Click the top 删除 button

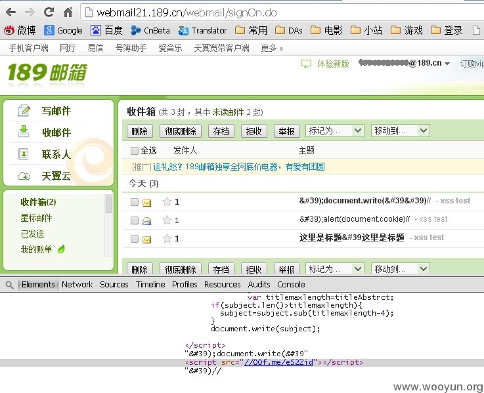pyautogui.click(x=139, y=131)
